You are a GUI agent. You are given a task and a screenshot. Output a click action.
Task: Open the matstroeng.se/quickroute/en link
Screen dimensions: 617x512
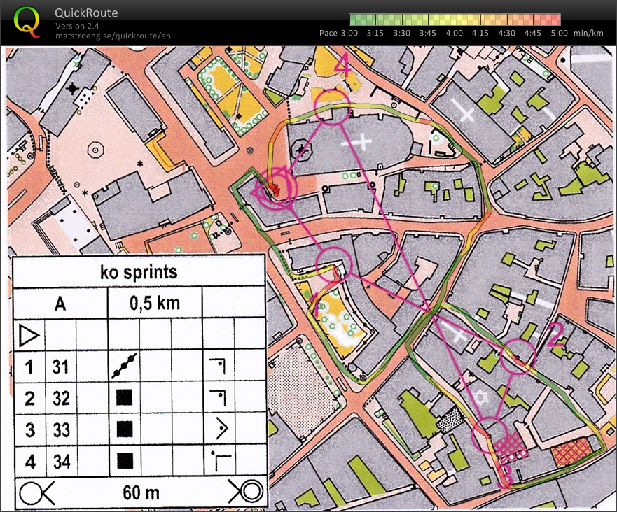(113, 36)
